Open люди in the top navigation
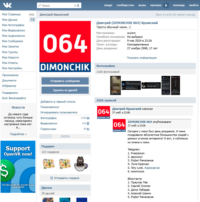 (108, 5)
